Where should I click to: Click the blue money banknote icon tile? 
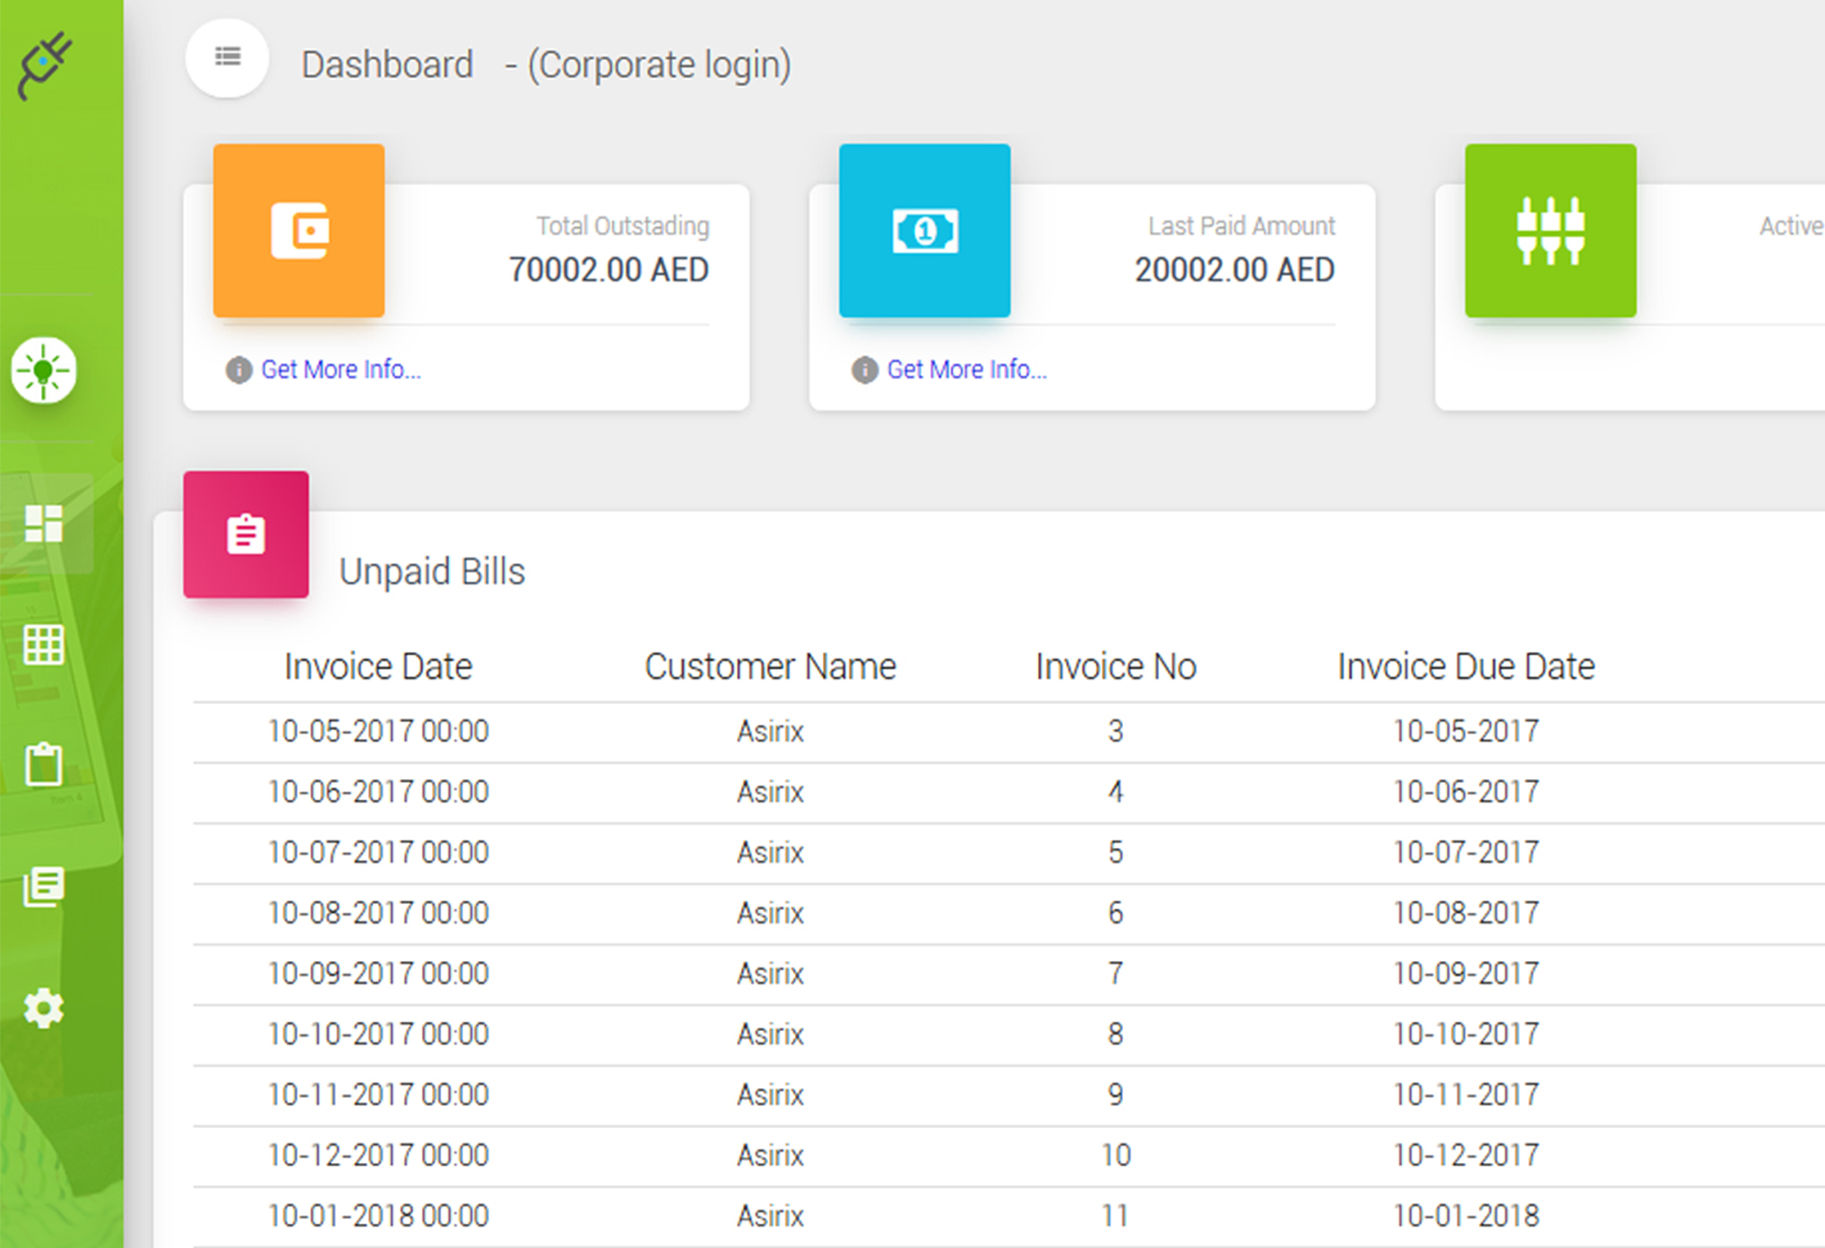[925, 230]
